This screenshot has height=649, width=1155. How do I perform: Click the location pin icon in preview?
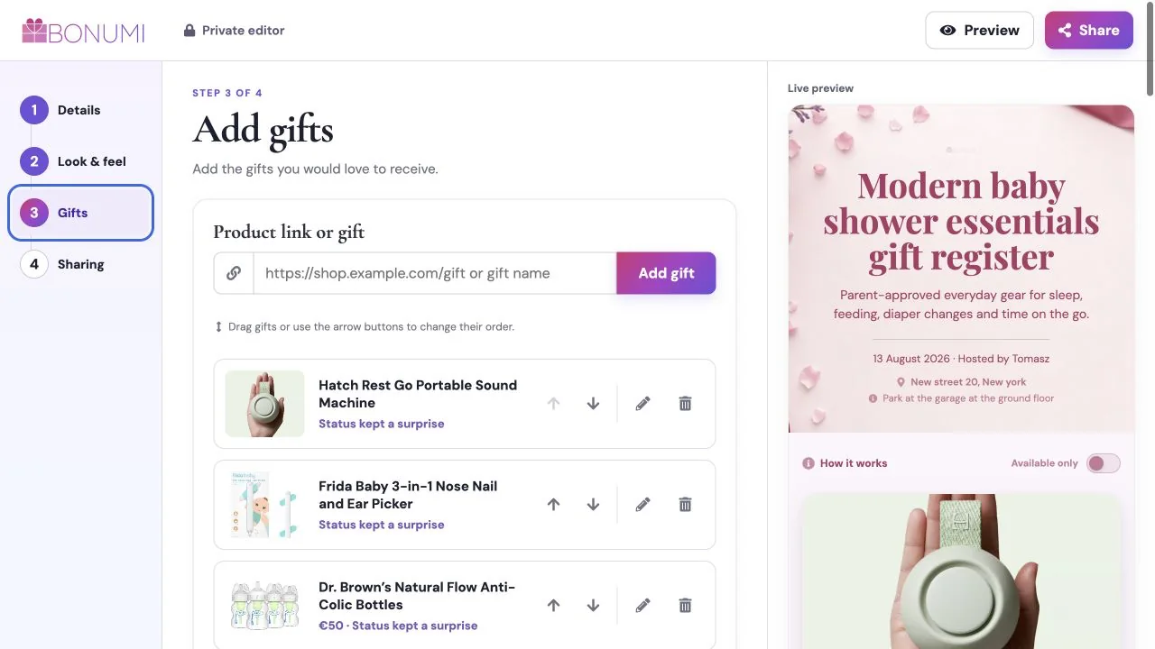pos(901,382)
